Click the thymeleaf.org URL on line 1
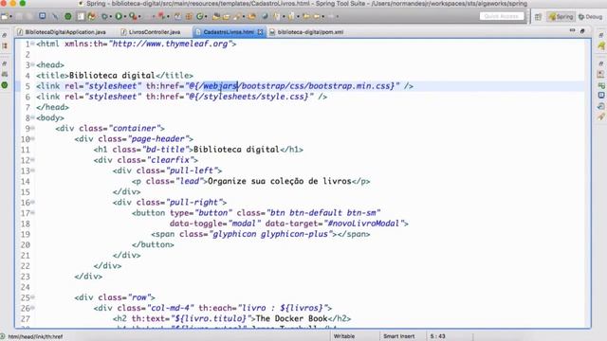This screenshot has width=607, height=341. pyautogui.click(x=170, y=44)
